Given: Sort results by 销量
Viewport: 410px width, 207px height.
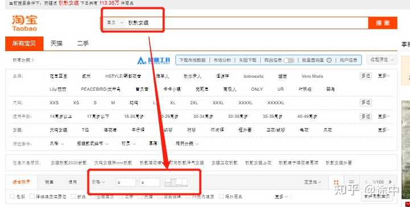Looking at the screenshot, I should [49, 182].
